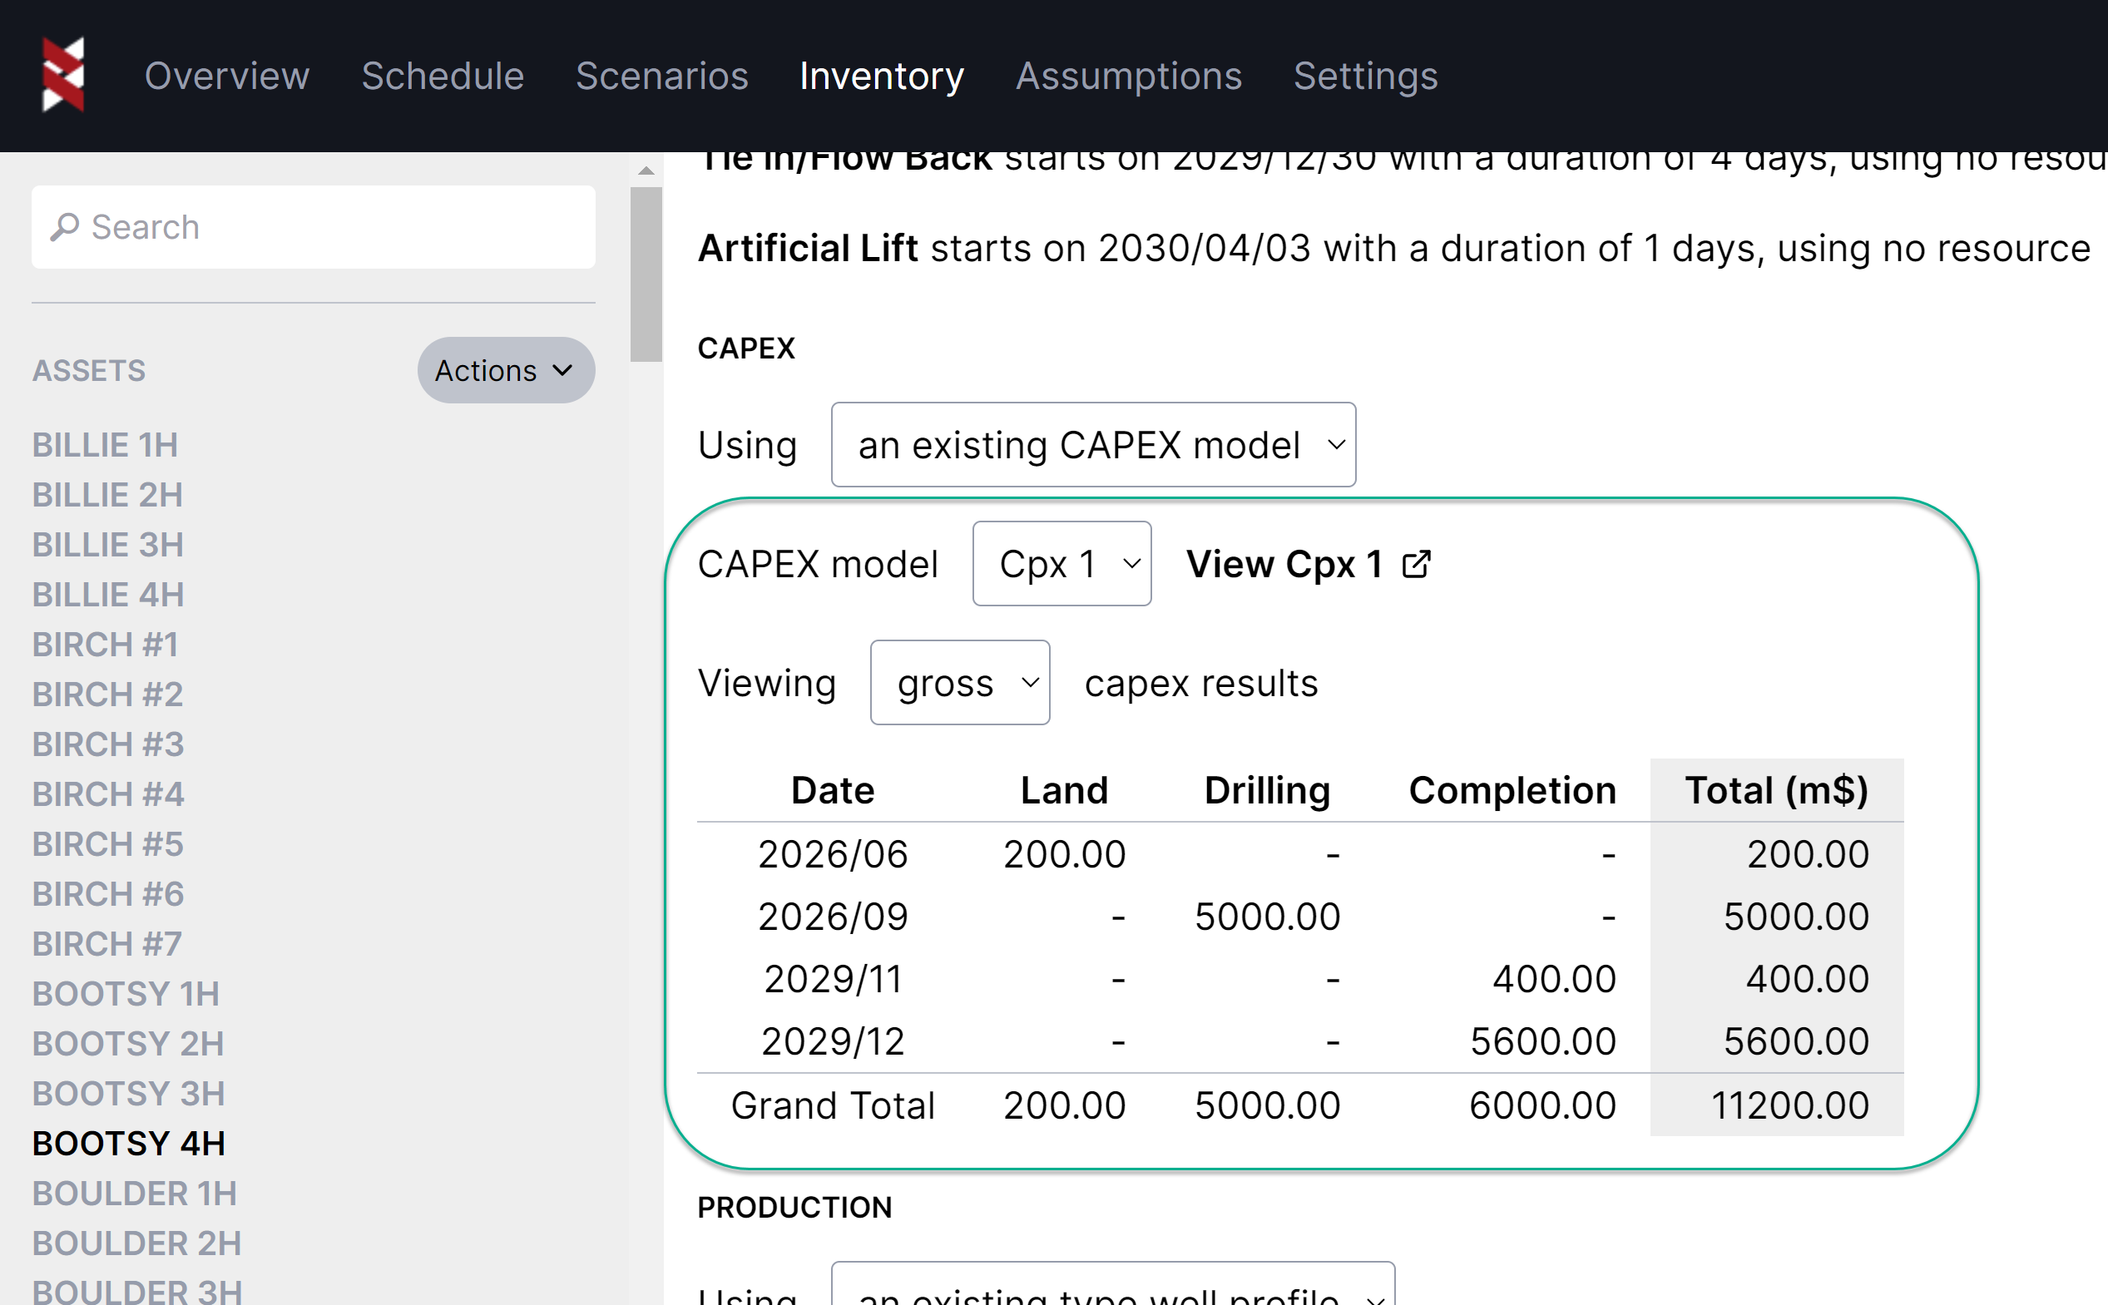Open the BOULDER 1H asset
The height and width of the screenshot is (1305, 2108).
tap(135, 1194)
